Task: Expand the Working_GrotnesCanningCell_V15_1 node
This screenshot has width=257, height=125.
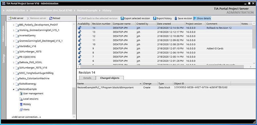Action: coord(14,30)
